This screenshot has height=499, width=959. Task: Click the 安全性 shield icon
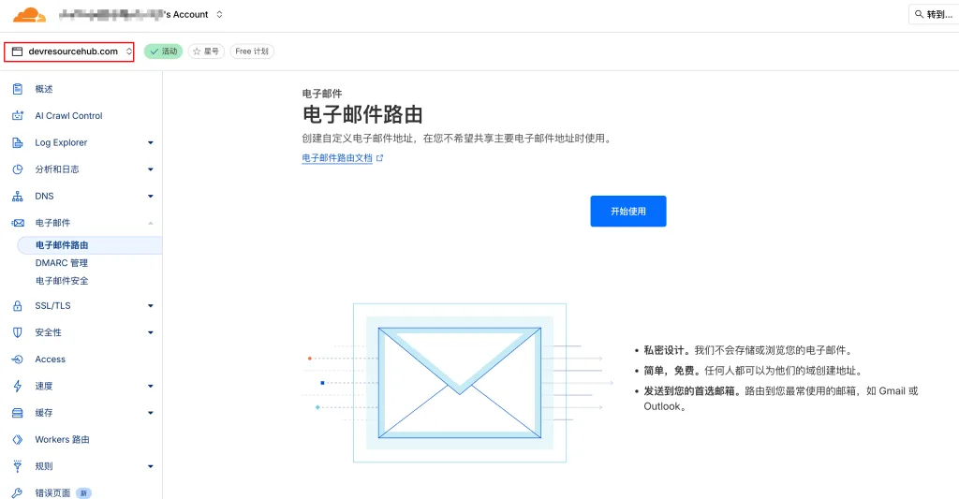point(18,332)
